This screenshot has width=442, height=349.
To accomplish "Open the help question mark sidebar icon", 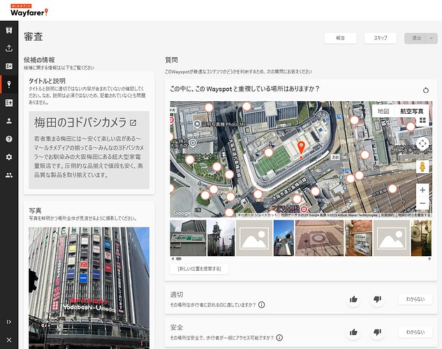I will coord(9,139).
